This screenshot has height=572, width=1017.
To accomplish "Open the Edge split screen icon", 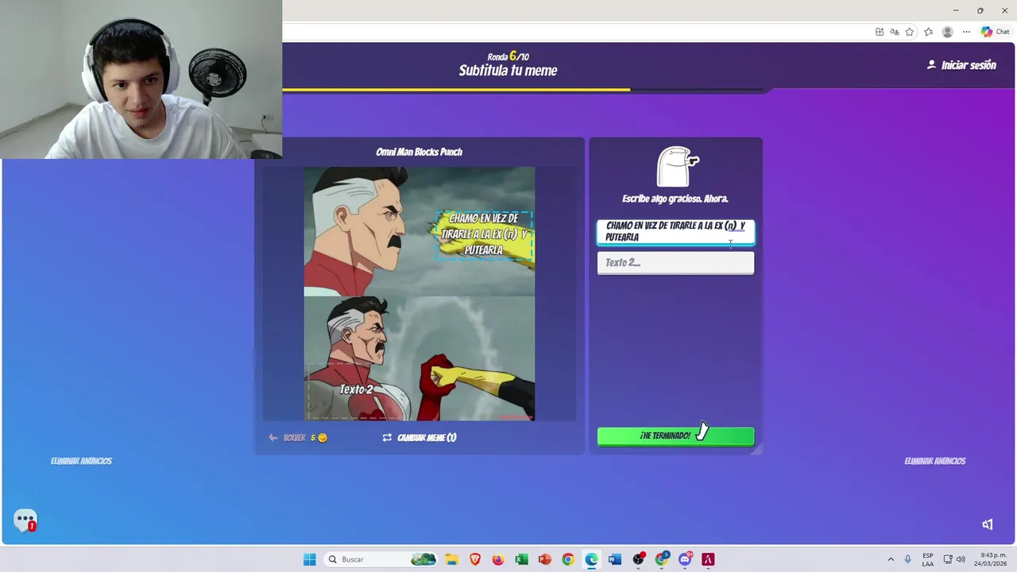I will 880,32.
